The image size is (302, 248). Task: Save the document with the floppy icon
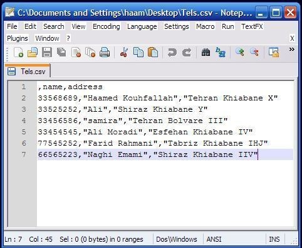tap(47, 52)
